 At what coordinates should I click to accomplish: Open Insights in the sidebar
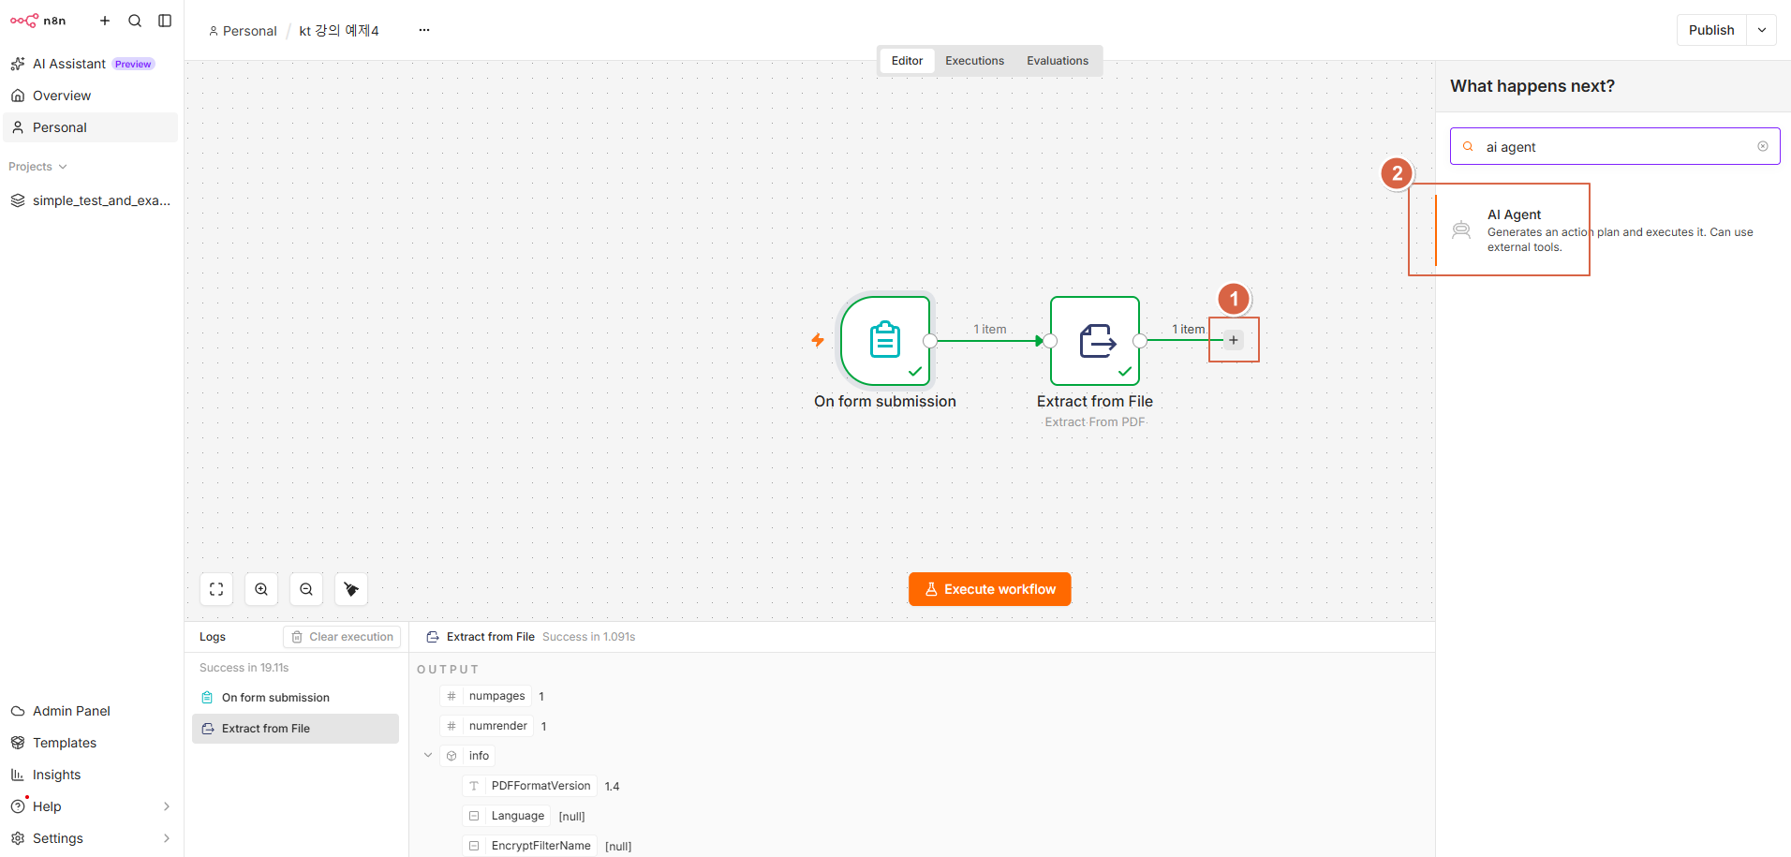(90, 775)
